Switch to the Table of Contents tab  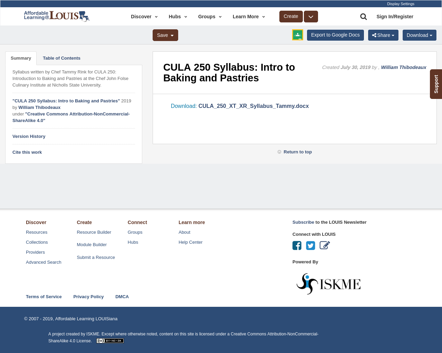point(61,58)
